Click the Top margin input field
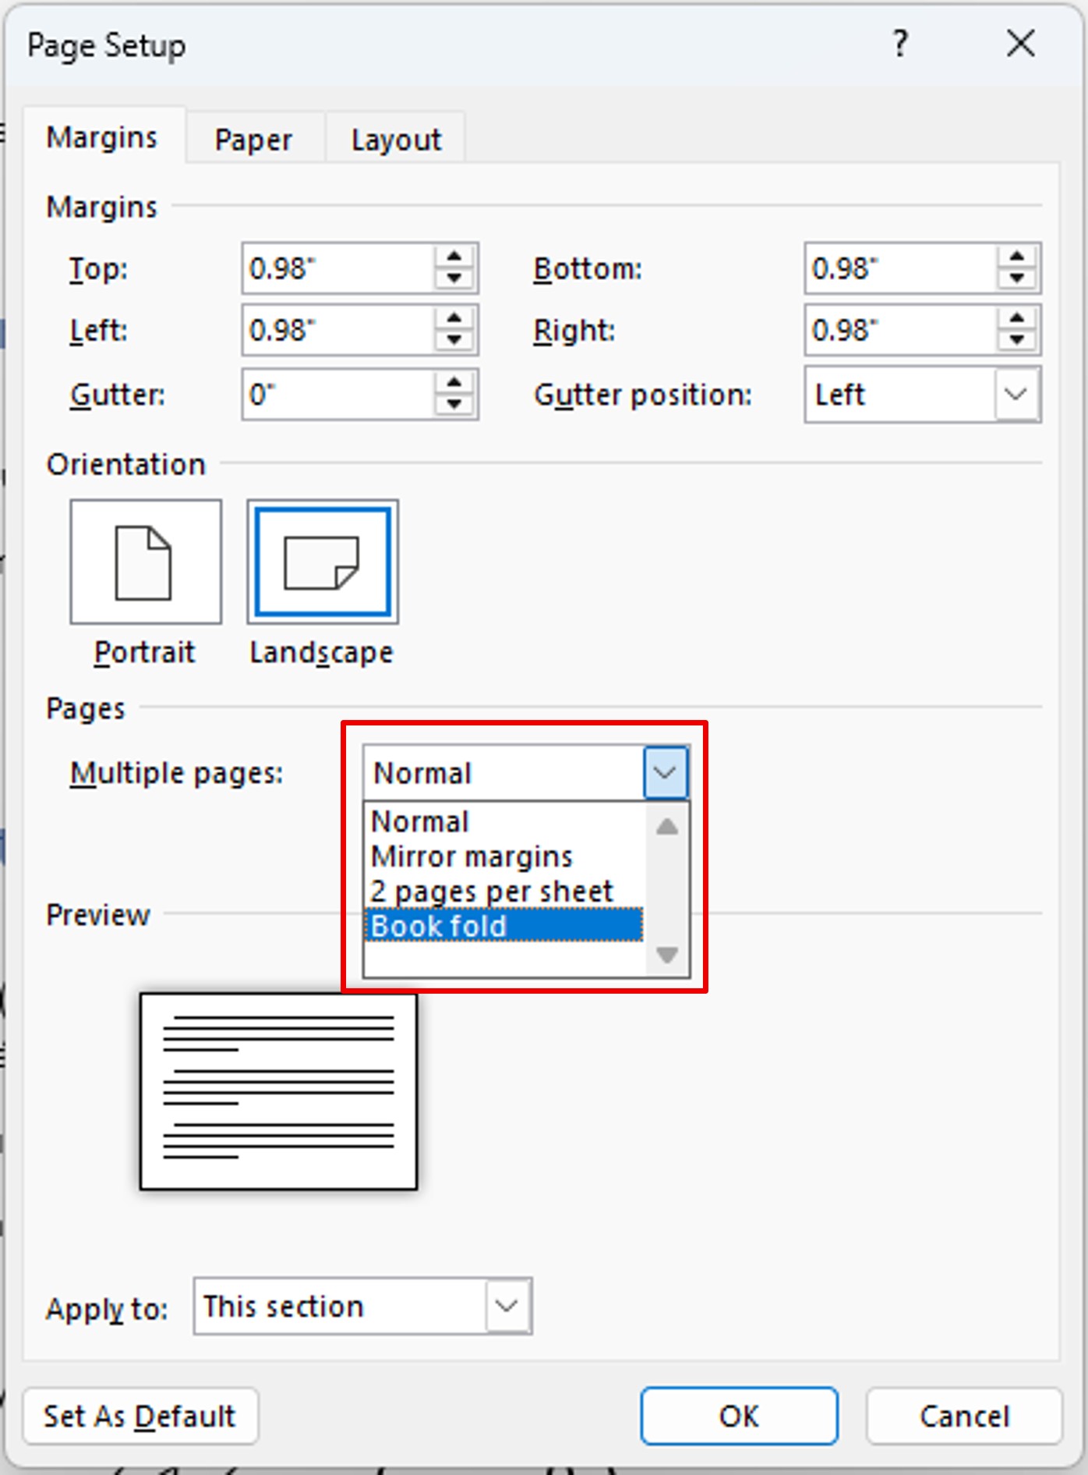This screenshot has width=1088, height=1475. (338, 268)
